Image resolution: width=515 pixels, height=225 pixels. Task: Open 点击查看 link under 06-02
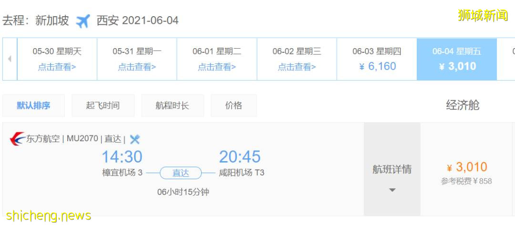(x=297, y=67)
